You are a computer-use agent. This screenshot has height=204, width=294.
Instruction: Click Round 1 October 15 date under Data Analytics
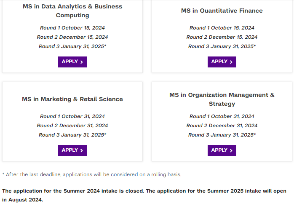click(72, 28)
